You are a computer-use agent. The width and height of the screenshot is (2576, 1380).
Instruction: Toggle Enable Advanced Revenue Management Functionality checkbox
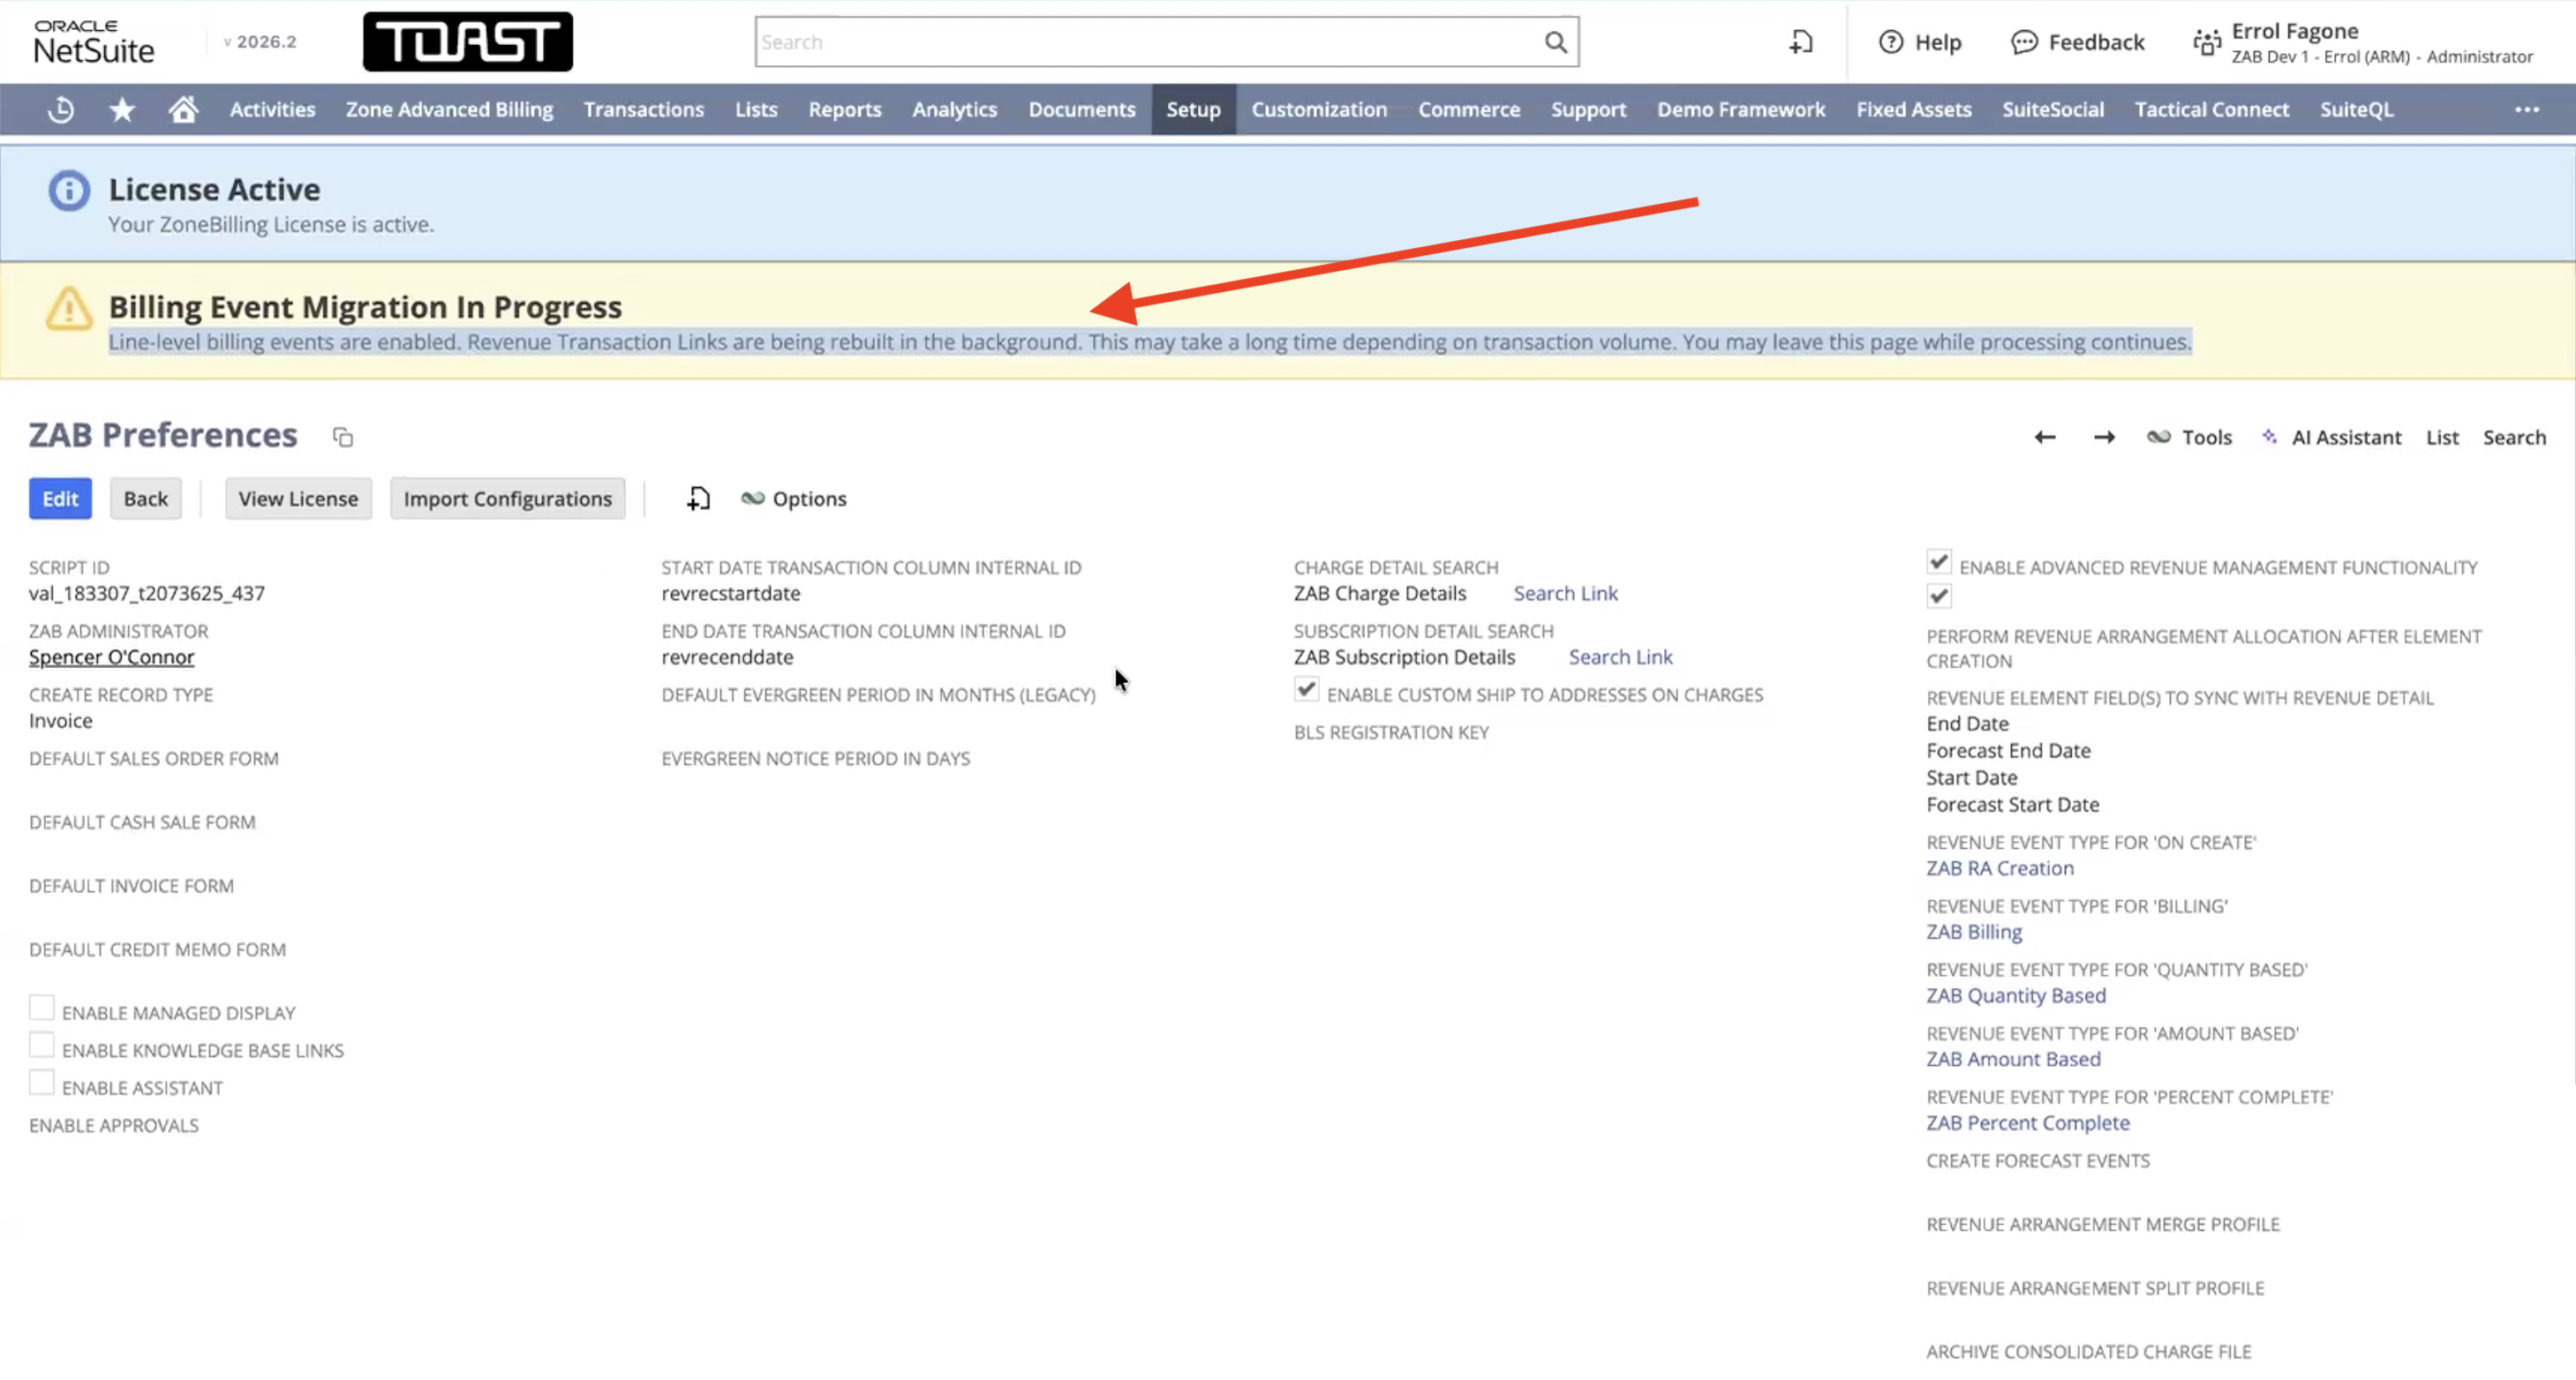pyautogui.click(x=1938, y=561)
